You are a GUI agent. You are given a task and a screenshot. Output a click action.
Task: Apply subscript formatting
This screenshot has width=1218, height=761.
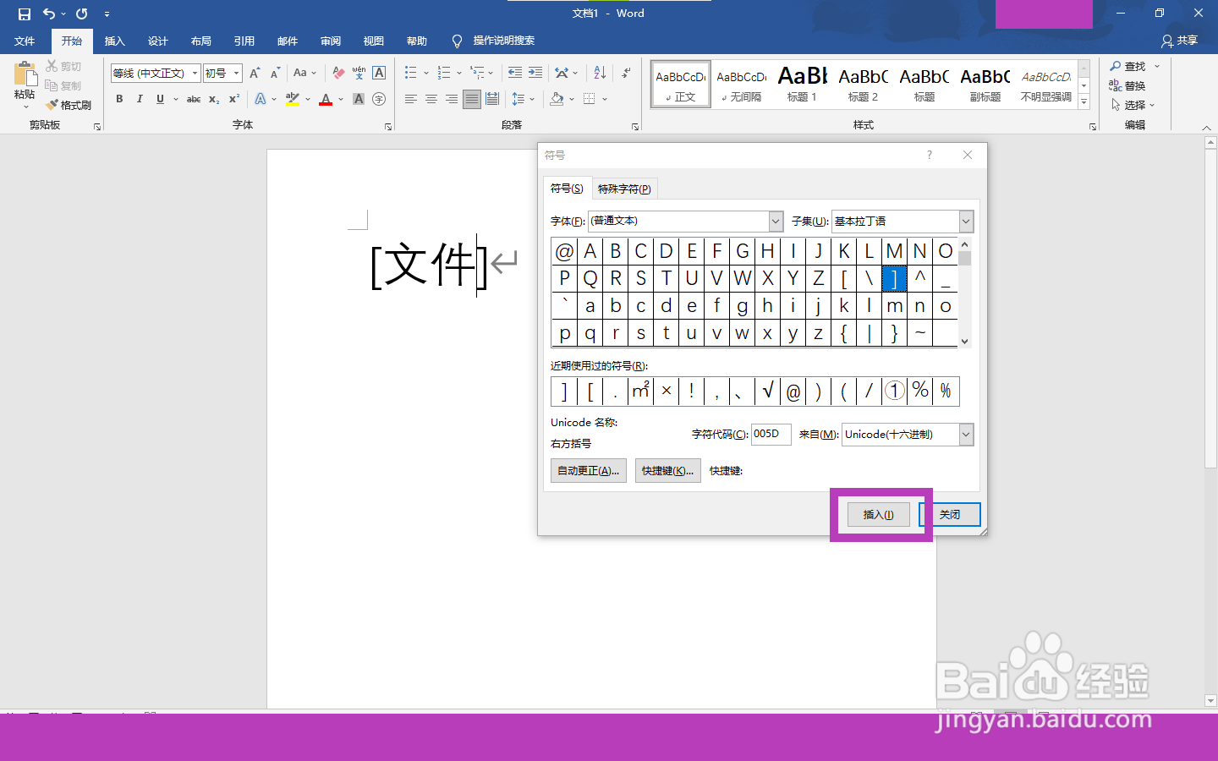click(214, 99)
